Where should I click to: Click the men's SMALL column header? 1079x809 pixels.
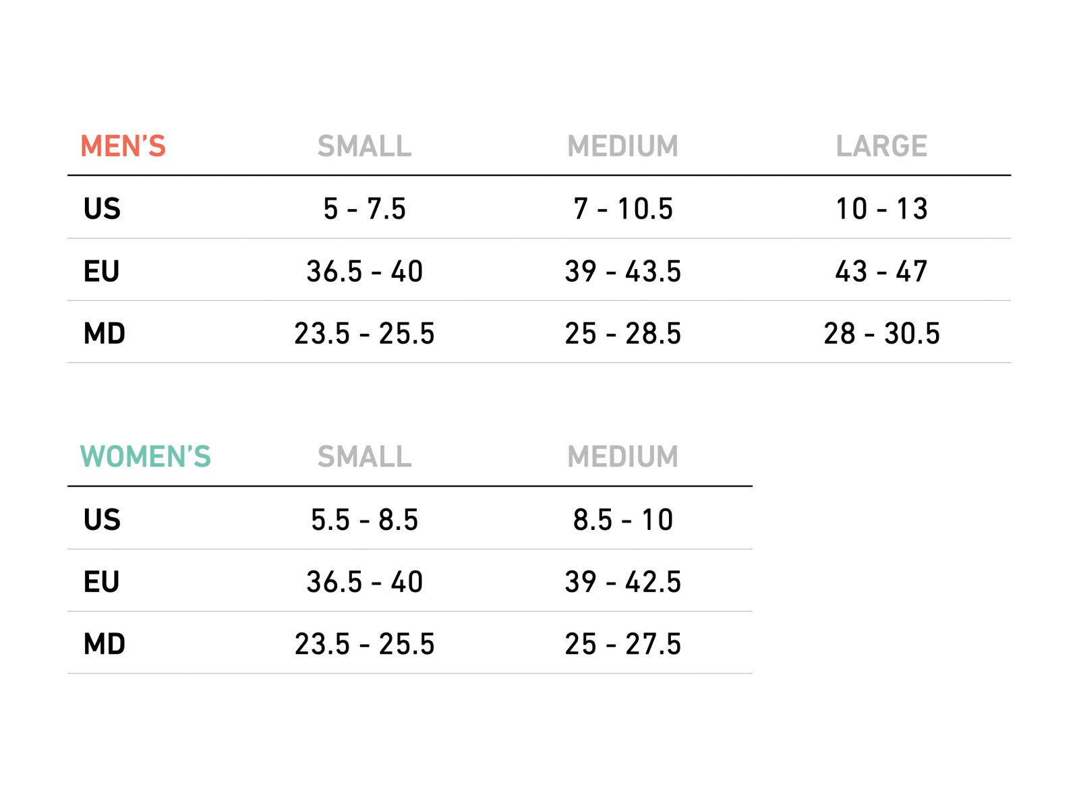(364, 146)
